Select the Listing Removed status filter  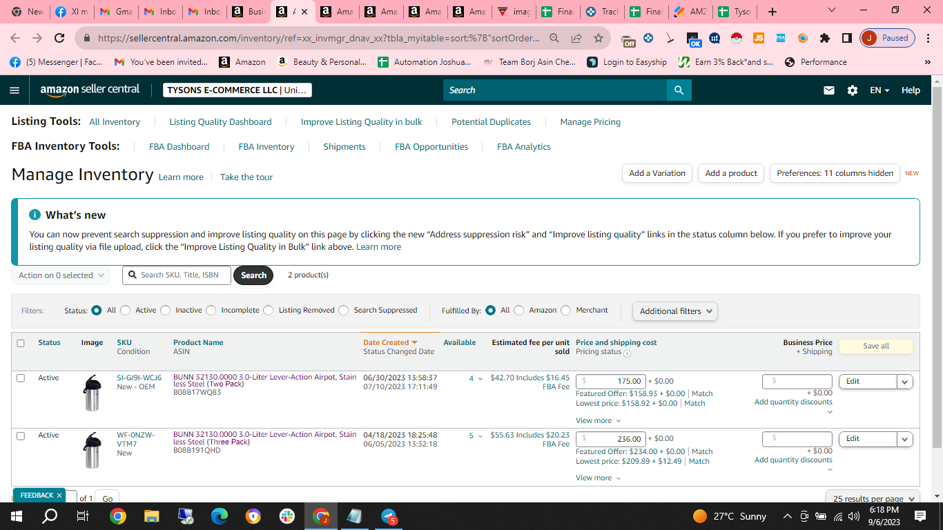(x=269, y=311)
